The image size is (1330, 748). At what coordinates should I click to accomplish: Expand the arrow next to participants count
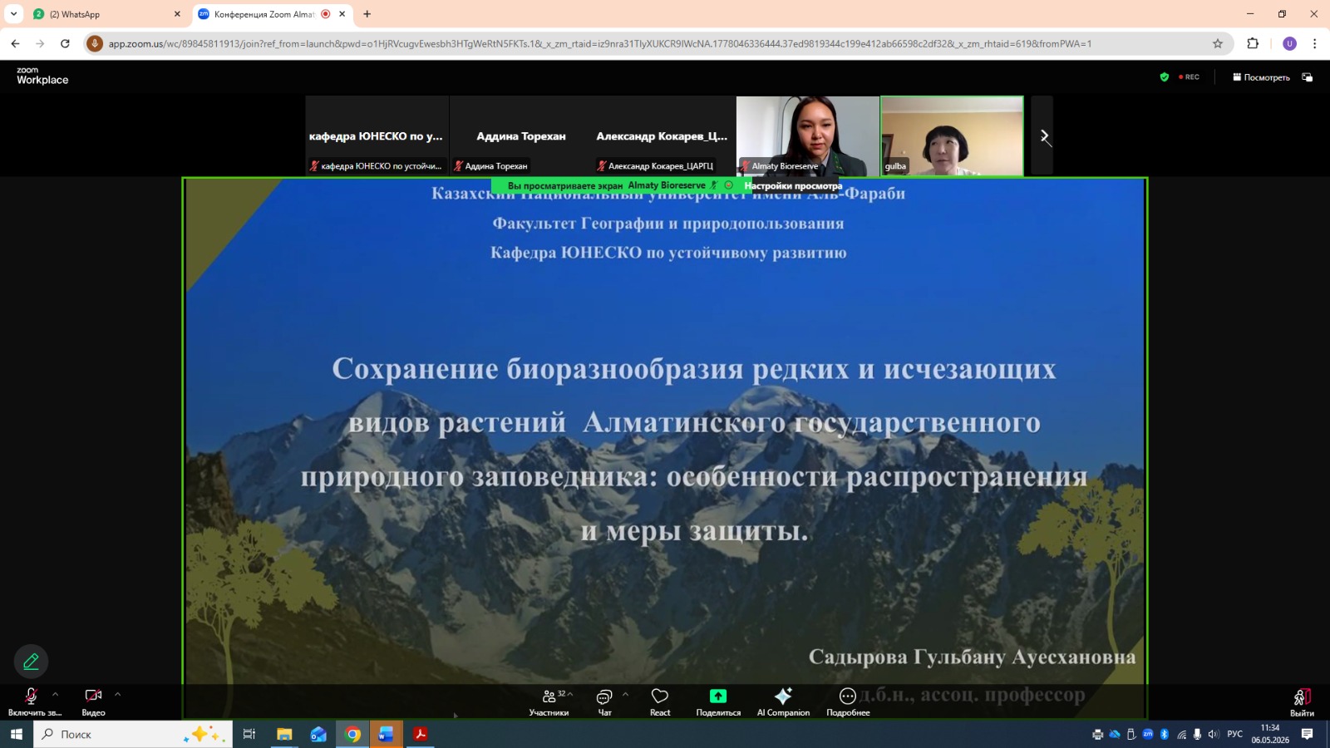tap(570, 694)
